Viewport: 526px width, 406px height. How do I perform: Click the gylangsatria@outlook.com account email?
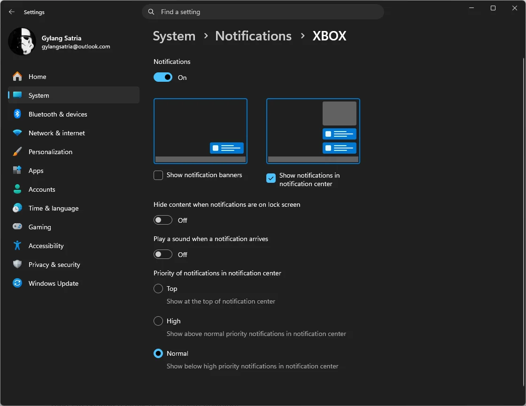[x=76, y=47]
